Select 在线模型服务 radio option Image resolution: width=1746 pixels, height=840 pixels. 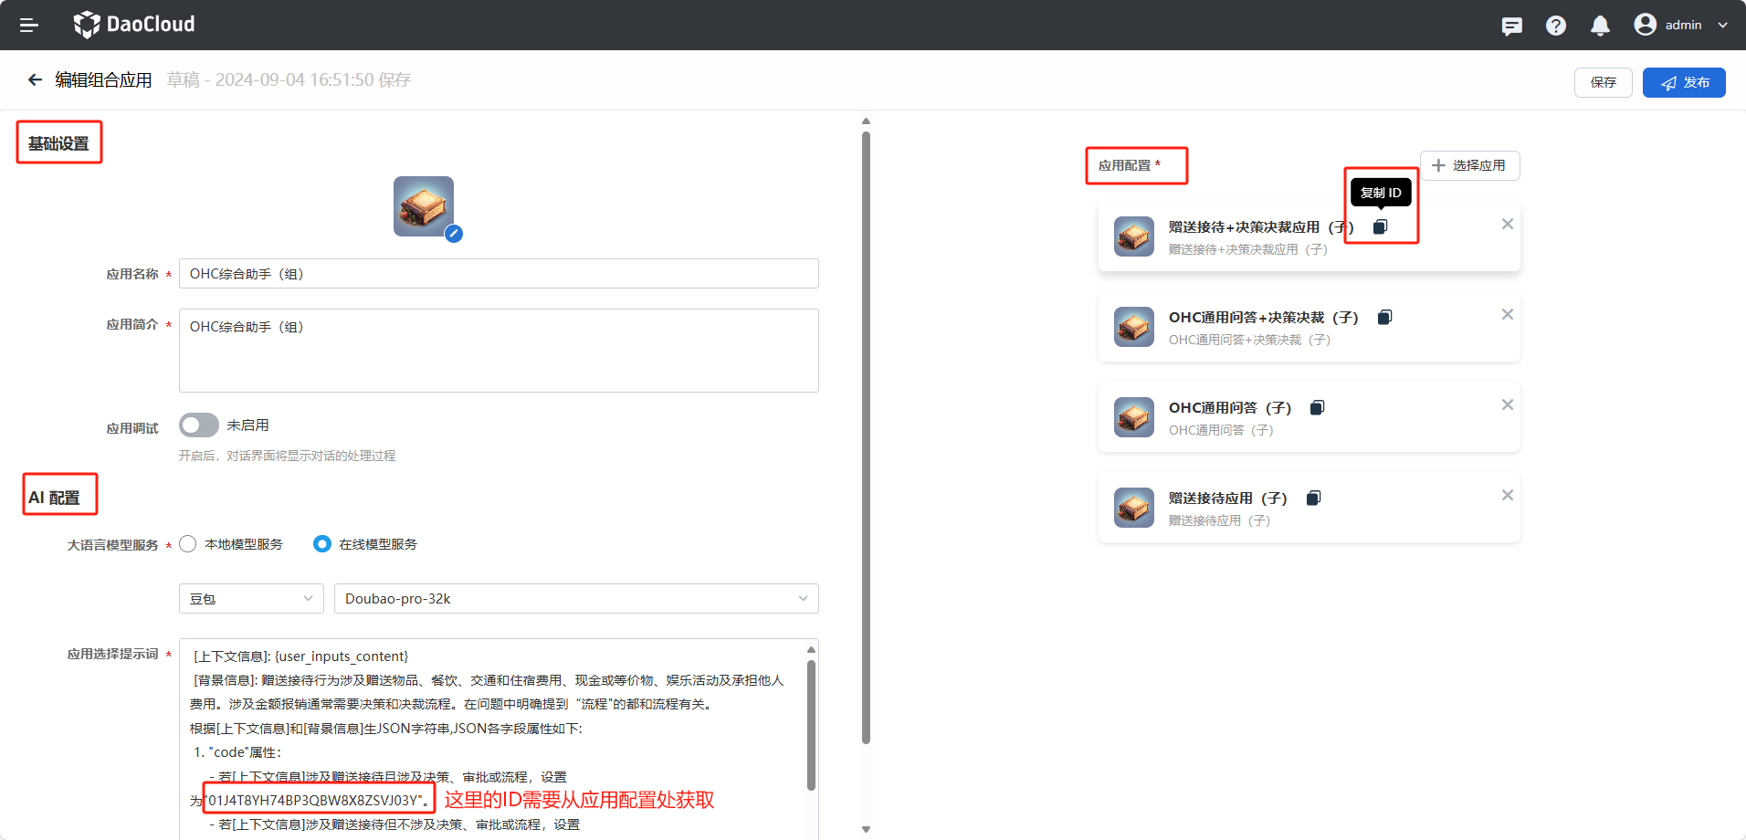pos(322,544)
